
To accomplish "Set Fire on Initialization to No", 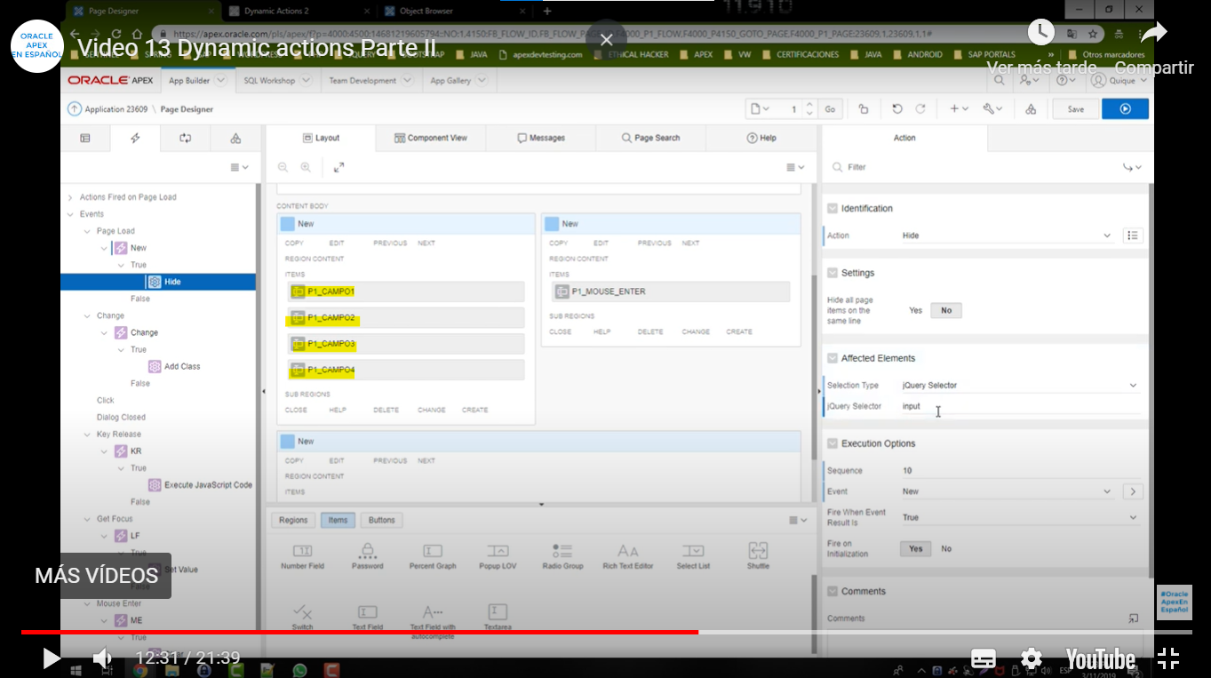I will (946, 548).
